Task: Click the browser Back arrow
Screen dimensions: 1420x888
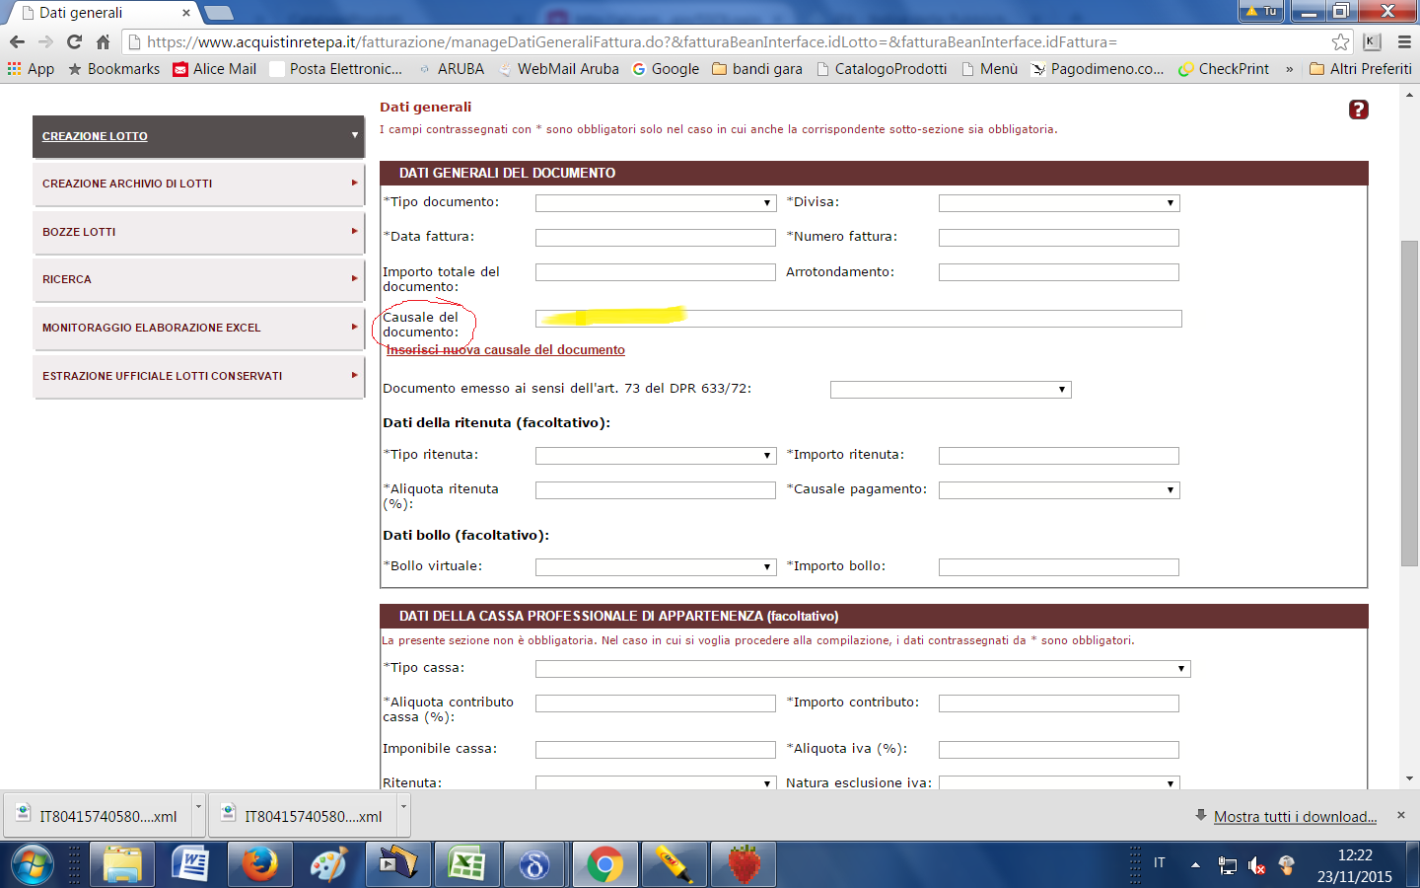Action: [x=17, y=42]
